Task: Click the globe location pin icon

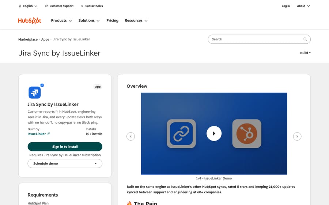Action: pyautogui.click(x=20, y=6)
